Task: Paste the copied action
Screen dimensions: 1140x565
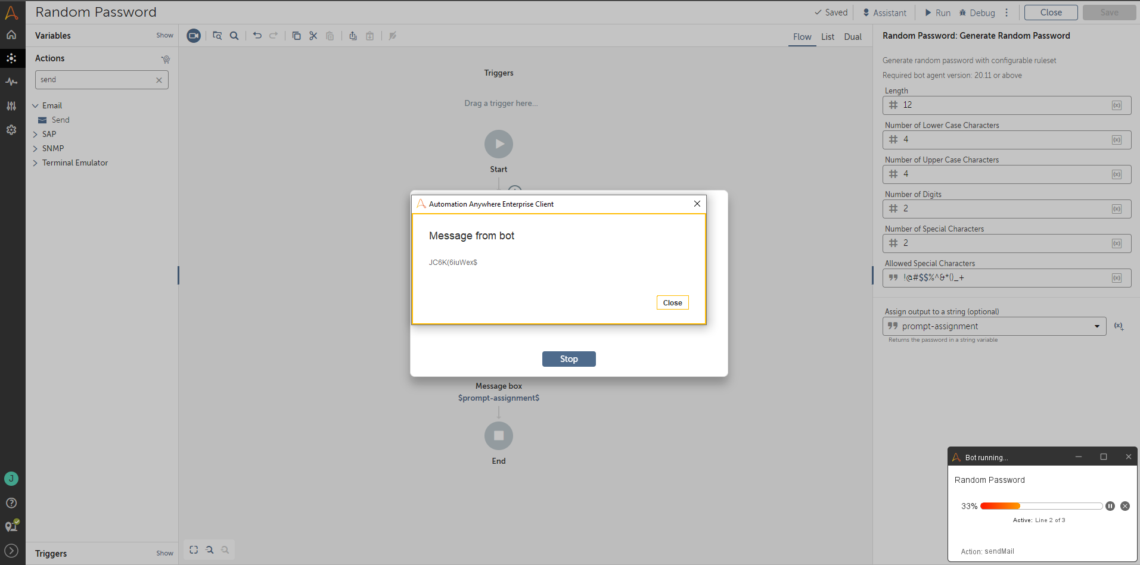Action: tap(330, 36)
